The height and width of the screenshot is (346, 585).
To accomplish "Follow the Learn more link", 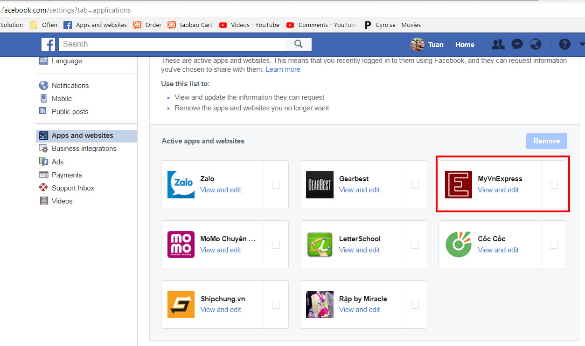I will [x=283, y=69].
